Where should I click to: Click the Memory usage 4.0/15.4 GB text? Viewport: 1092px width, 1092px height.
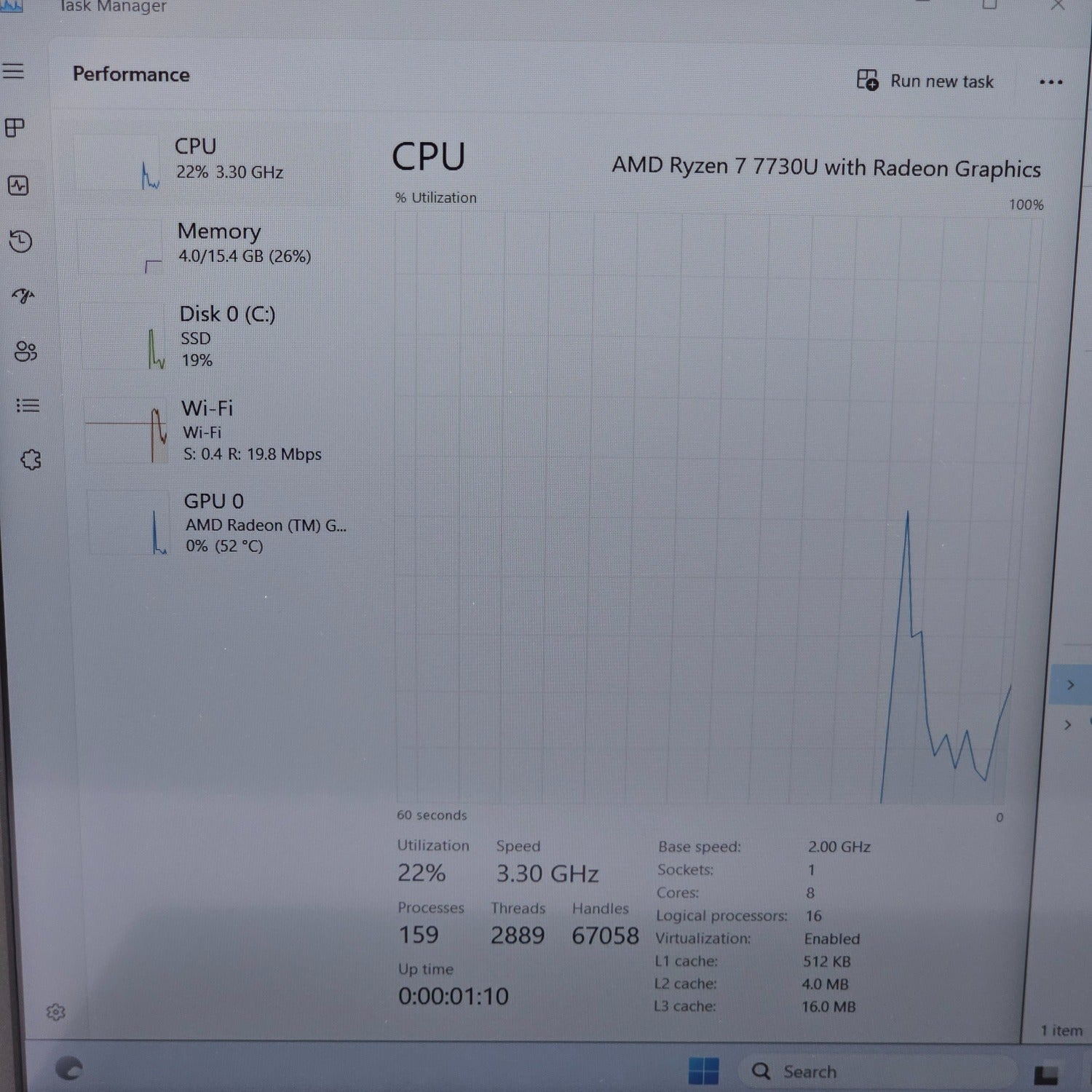point(245,256)
